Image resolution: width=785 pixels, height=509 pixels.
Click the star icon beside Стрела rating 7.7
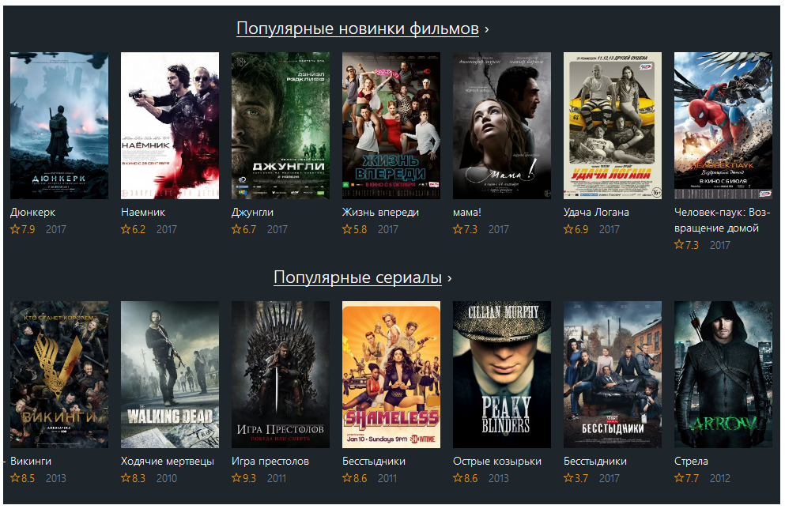click(679, 478)
